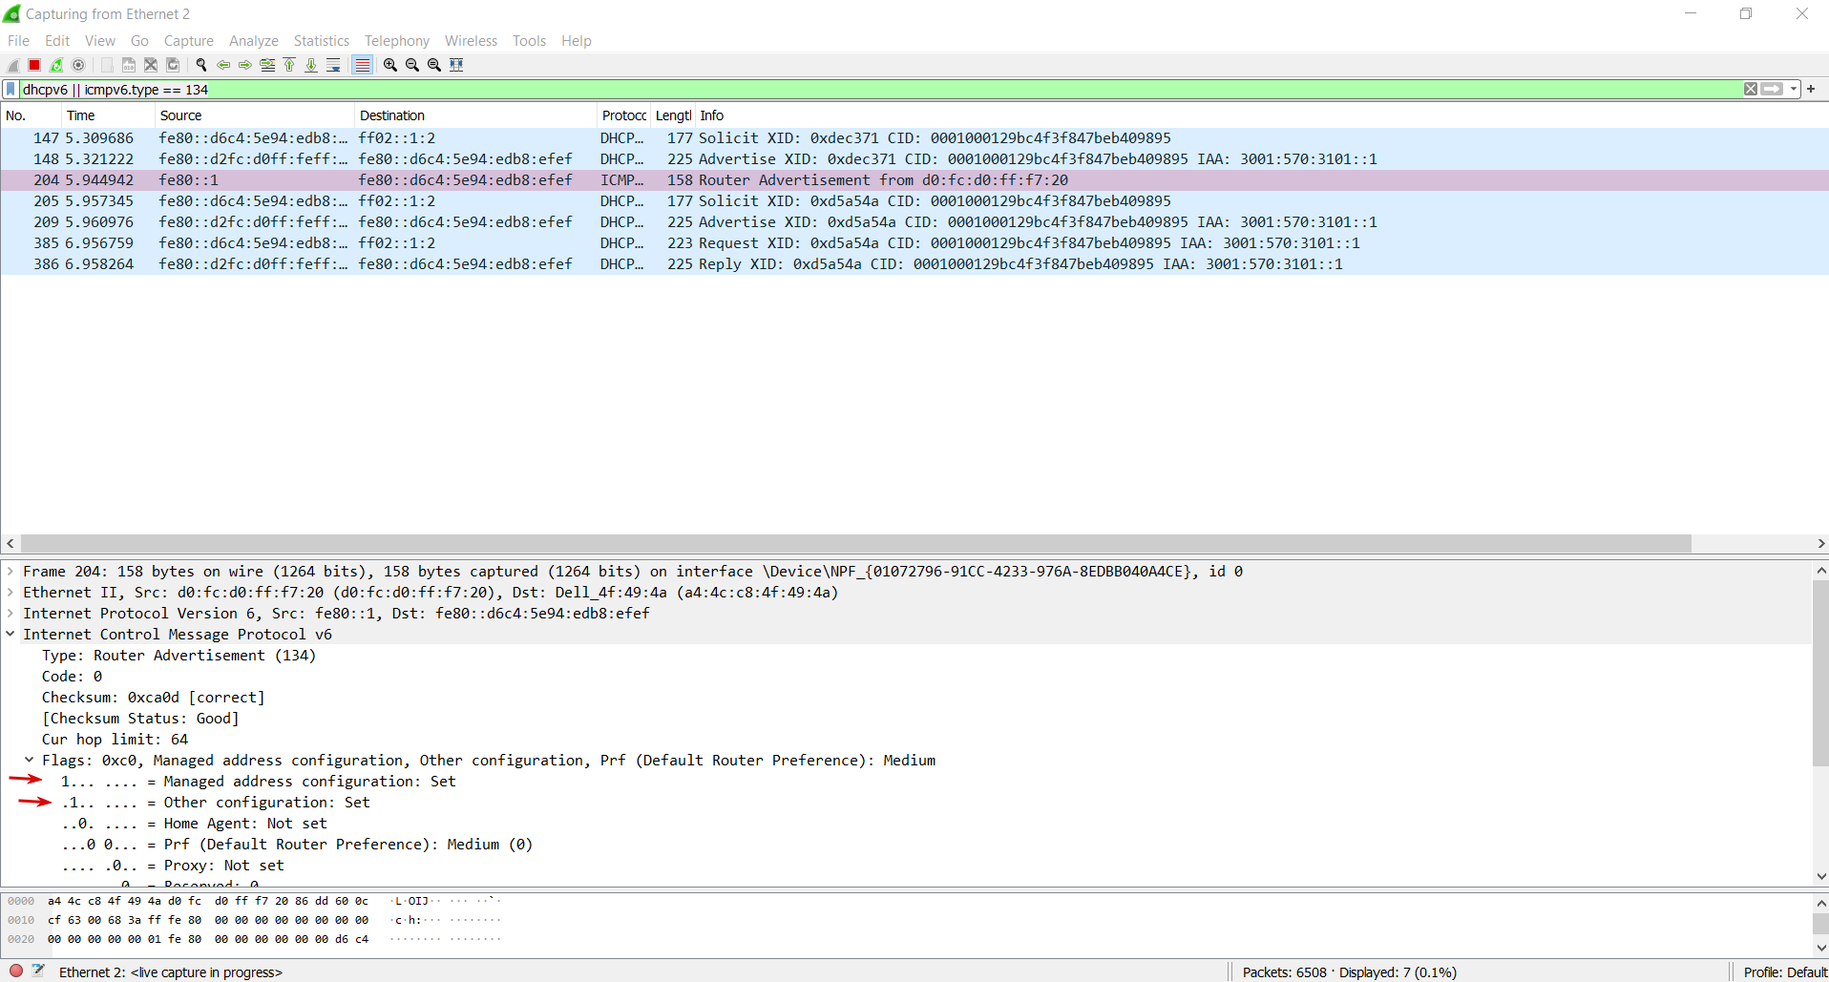Select packet 385 Request row
Screen dimensions: 1829x982
pyautogui.click(x=914, y=243)
